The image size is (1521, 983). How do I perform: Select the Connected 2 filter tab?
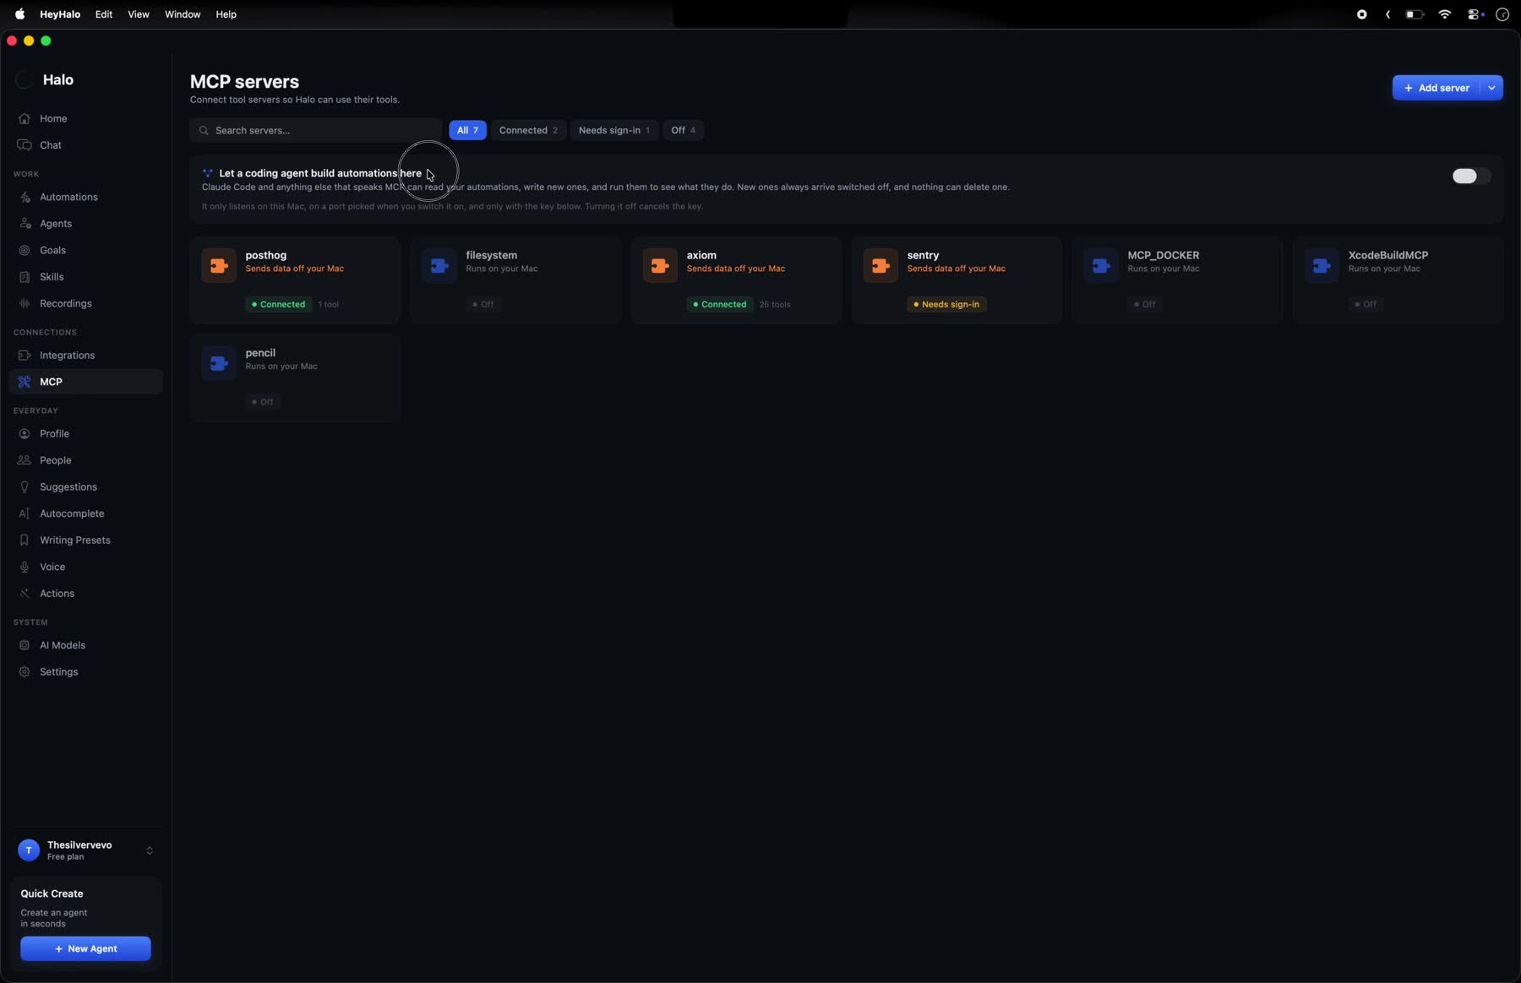click(x=528, y=130)
